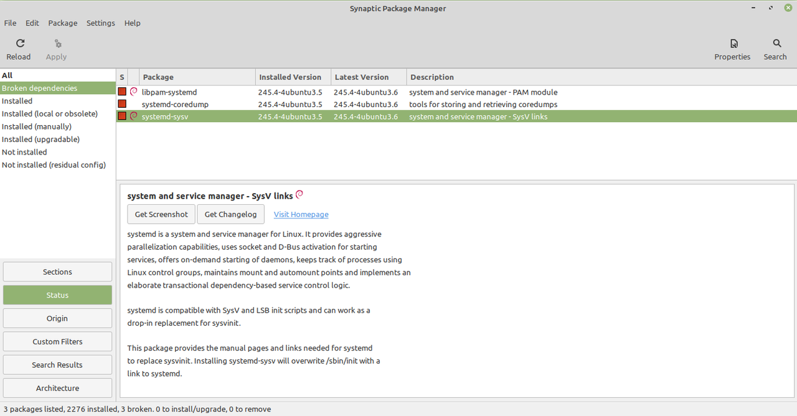Click the swirl icon next to the description title

point(299,194)
